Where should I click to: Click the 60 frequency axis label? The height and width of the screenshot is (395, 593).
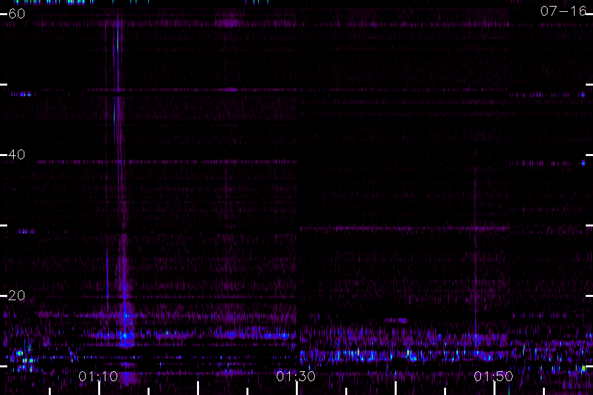pos(16,14)
